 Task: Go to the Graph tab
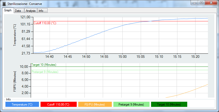8,11
